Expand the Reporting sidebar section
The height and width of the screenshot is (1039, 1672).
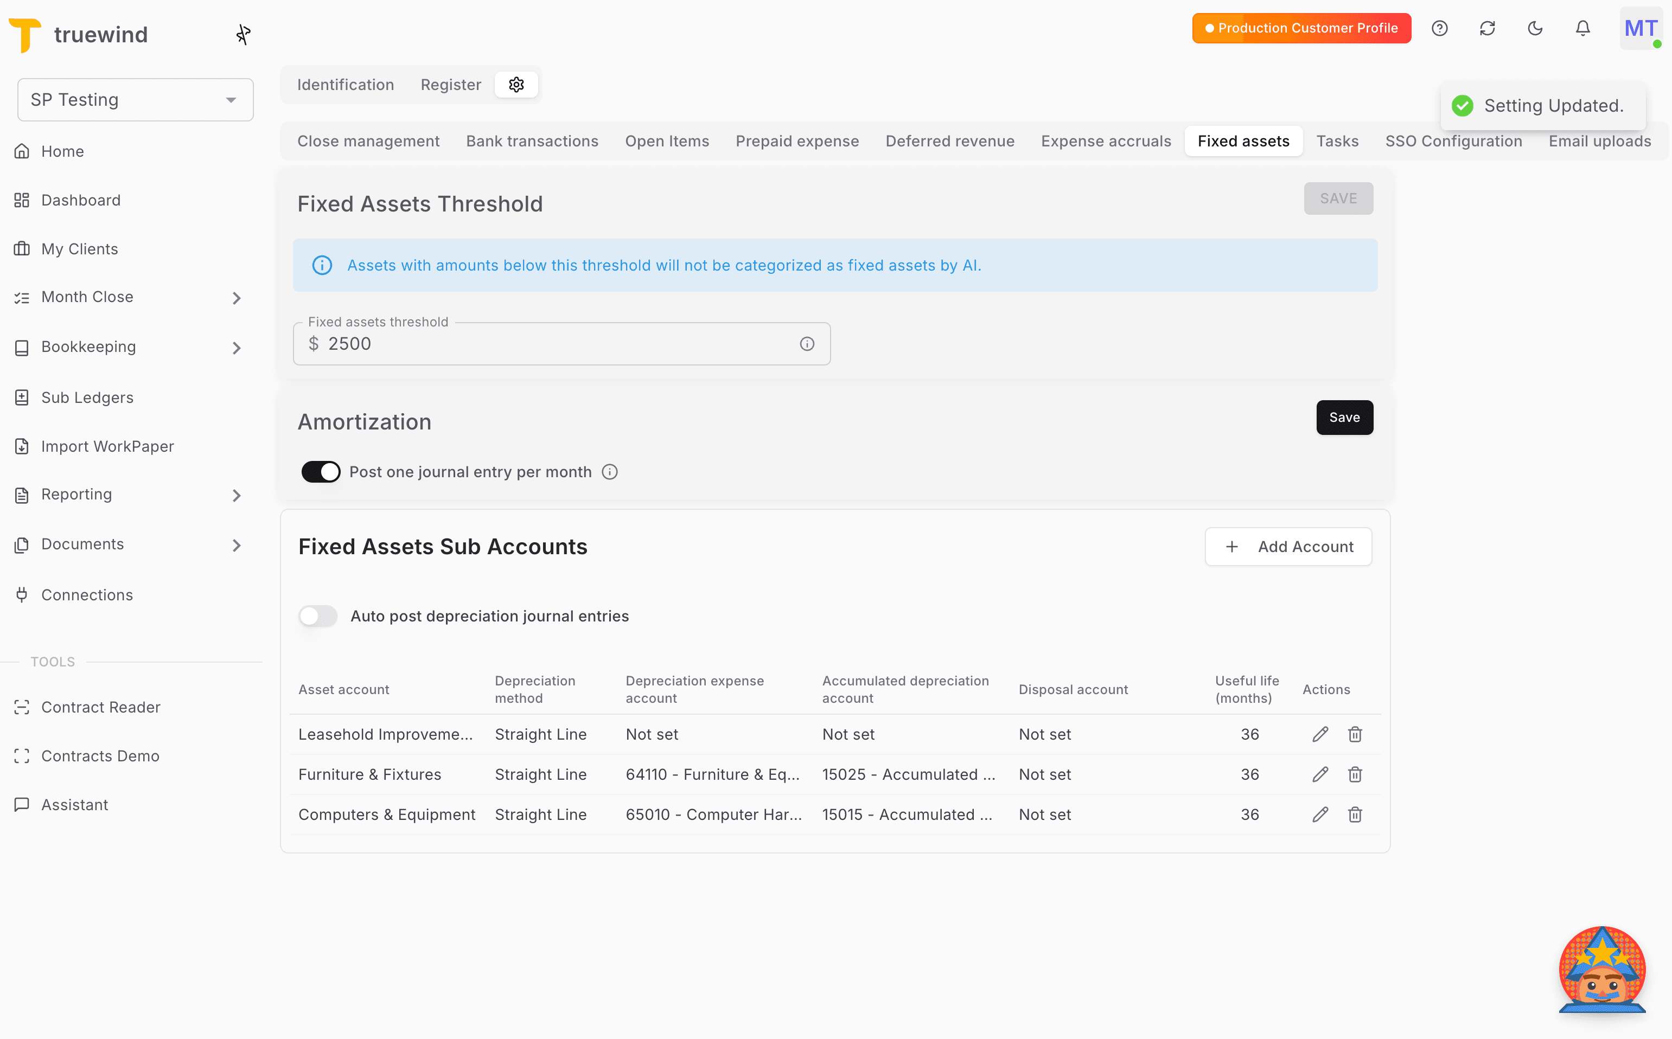237,495
